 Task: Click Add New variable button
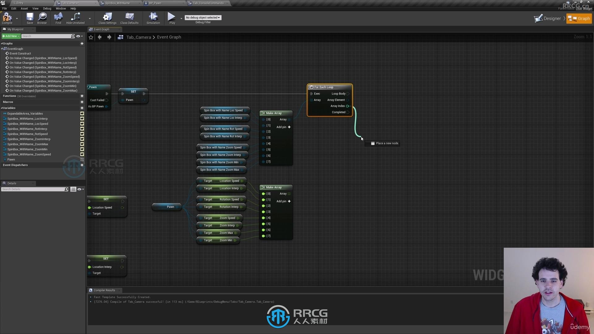[x=82, y=108]
